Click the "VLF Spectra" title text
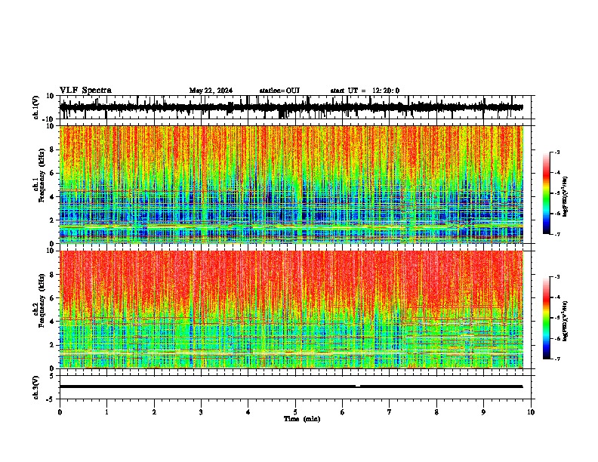This screenshot has height=462, width=598. coord(85,91)
